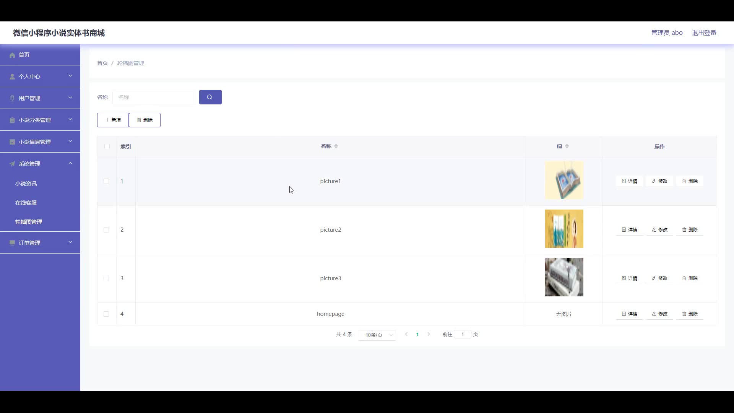The image size is (734, 413).
Task: Click 删除 for picture2
Action: 690,230
